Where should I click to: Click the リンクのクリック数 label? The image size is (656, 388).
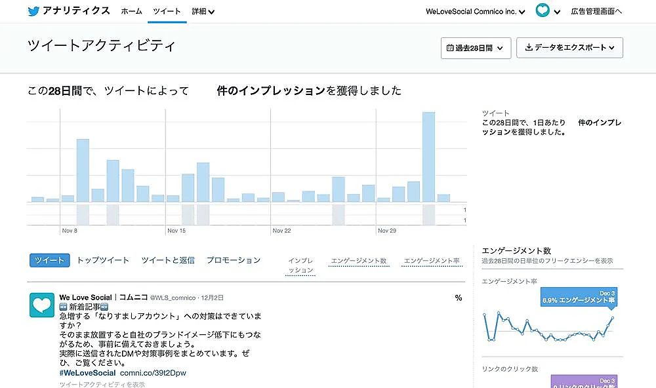(510, 369)
